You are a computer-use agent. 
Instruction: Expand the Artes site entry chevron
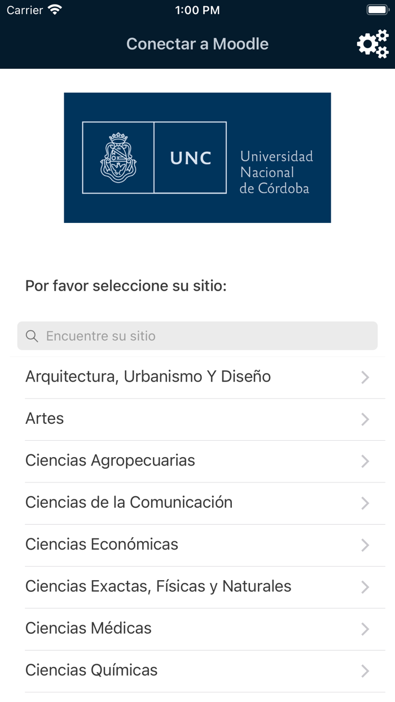(x=365, y=419)
